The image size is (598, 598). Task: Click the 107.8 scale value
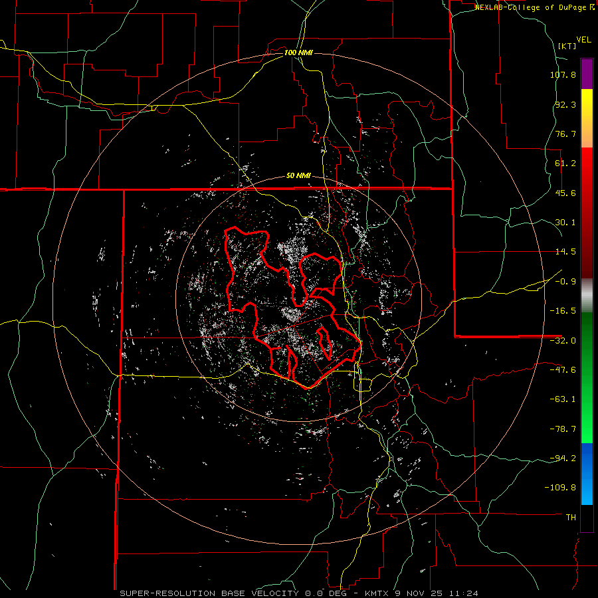pos(563,74)
